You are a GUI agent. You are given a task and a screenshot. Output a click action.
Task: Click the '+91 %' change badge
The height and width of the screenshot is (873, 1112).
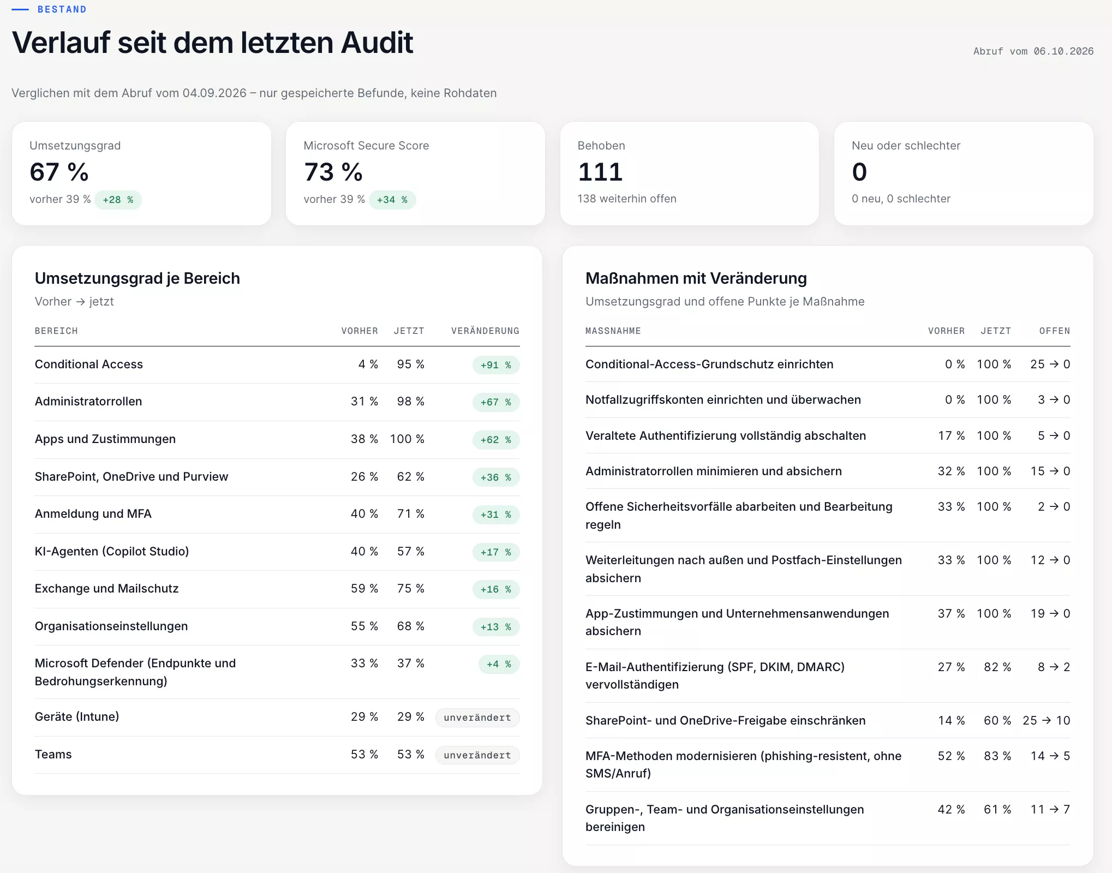(x=496, y=365)
